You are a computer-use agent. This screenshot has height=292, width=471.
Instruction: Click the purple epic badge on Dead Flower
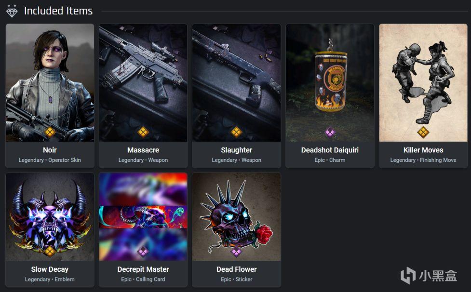click(x=236, y=251)
